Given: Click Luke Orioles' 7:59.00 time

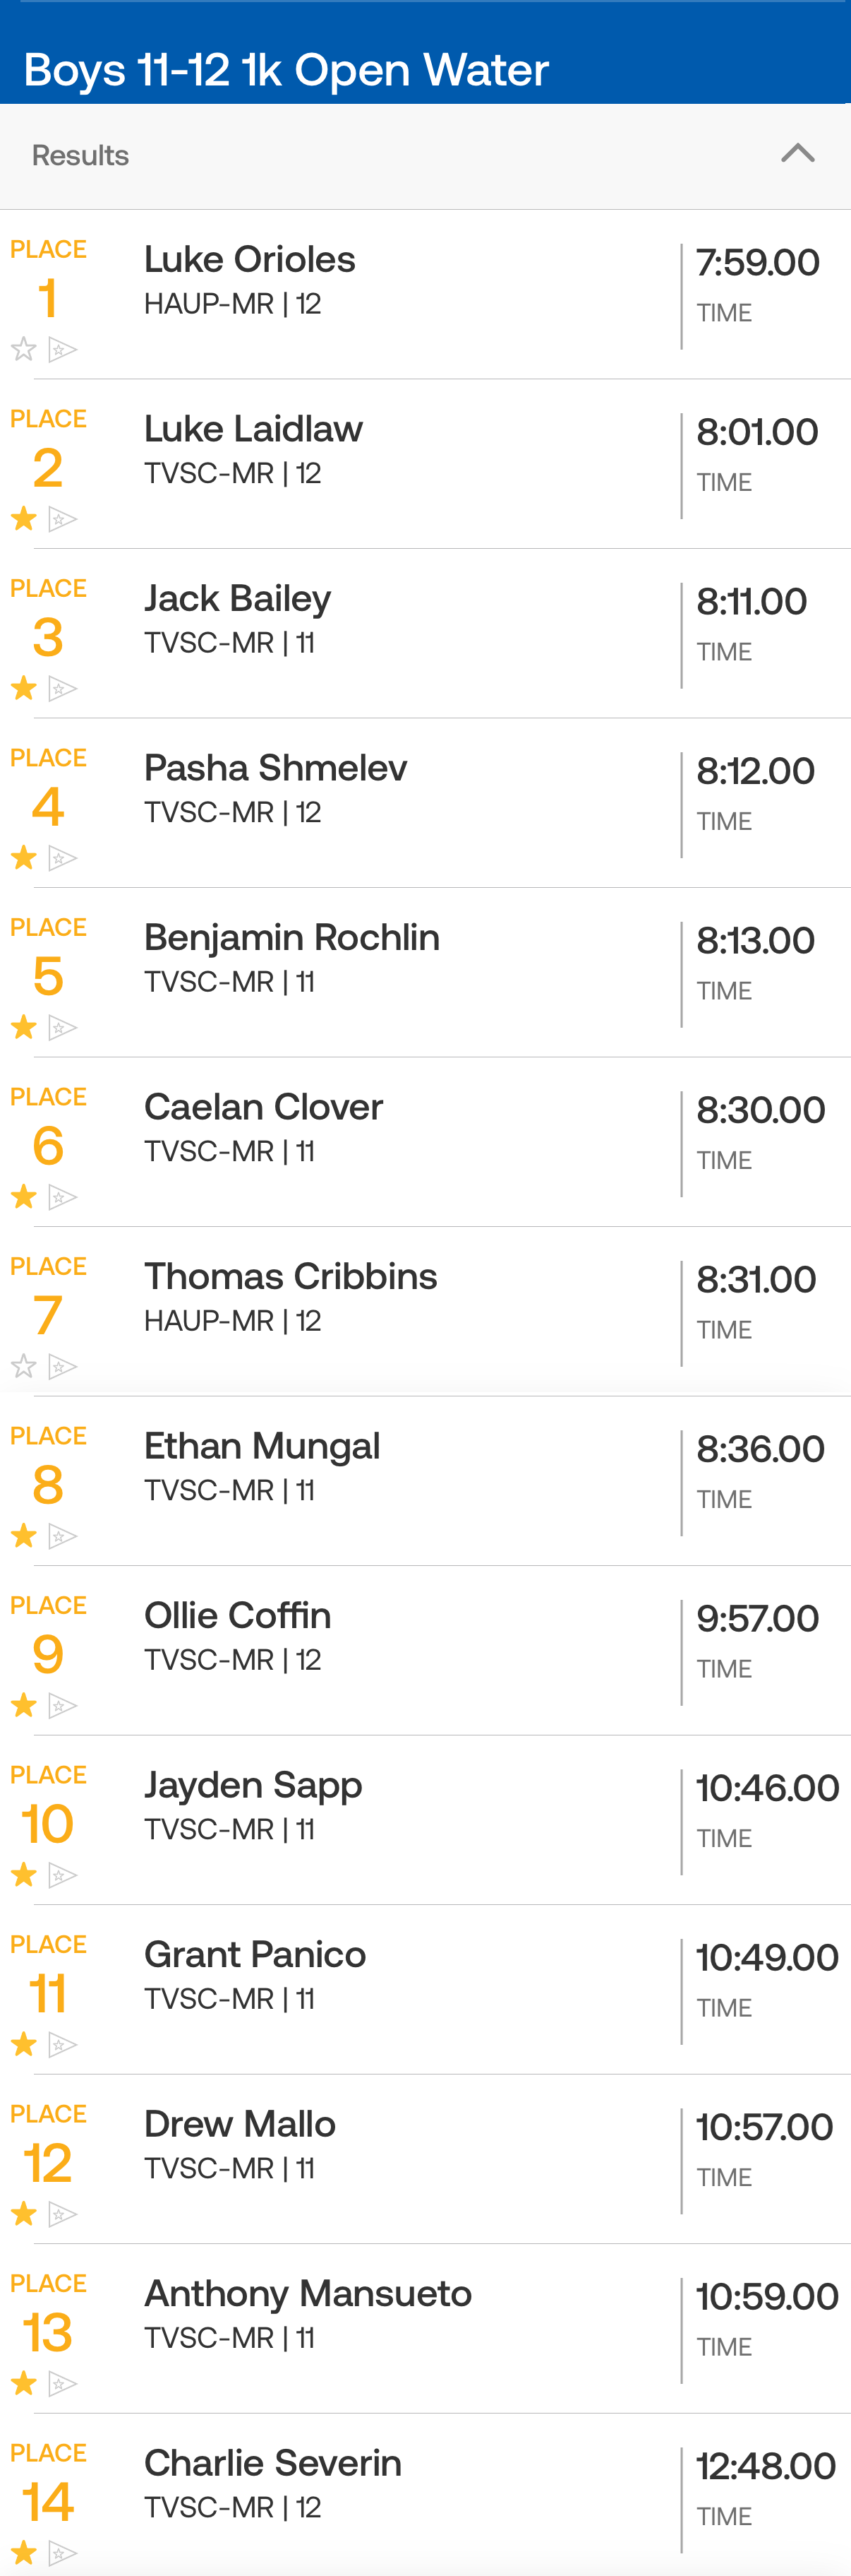Looking at the screenshot, I should (757, 263).
